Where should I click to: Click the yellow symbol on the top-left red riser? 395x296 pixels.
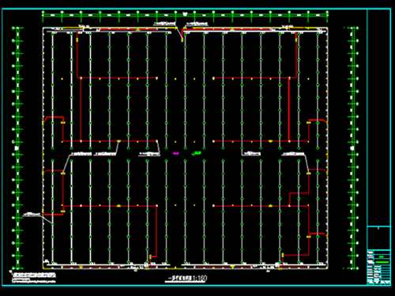pos(77,40)
